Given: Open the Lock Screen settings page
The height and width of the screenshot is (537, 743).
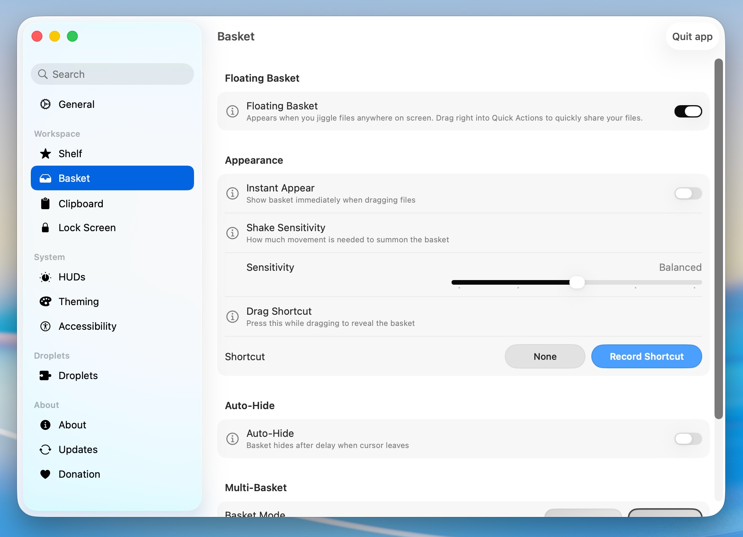Looking at the screenshot, I should pyautogui.click(x=87, y=228).
